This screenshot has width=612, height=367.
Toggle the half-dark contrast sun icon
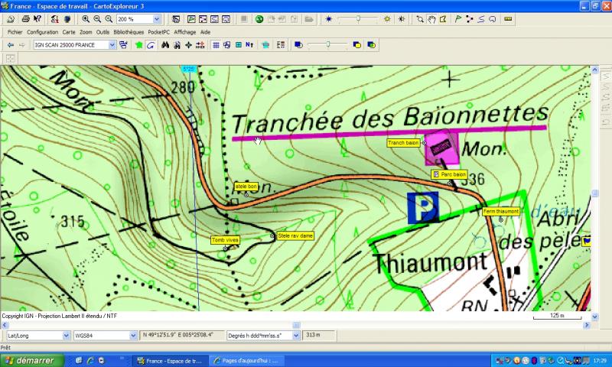pos(402,18)
